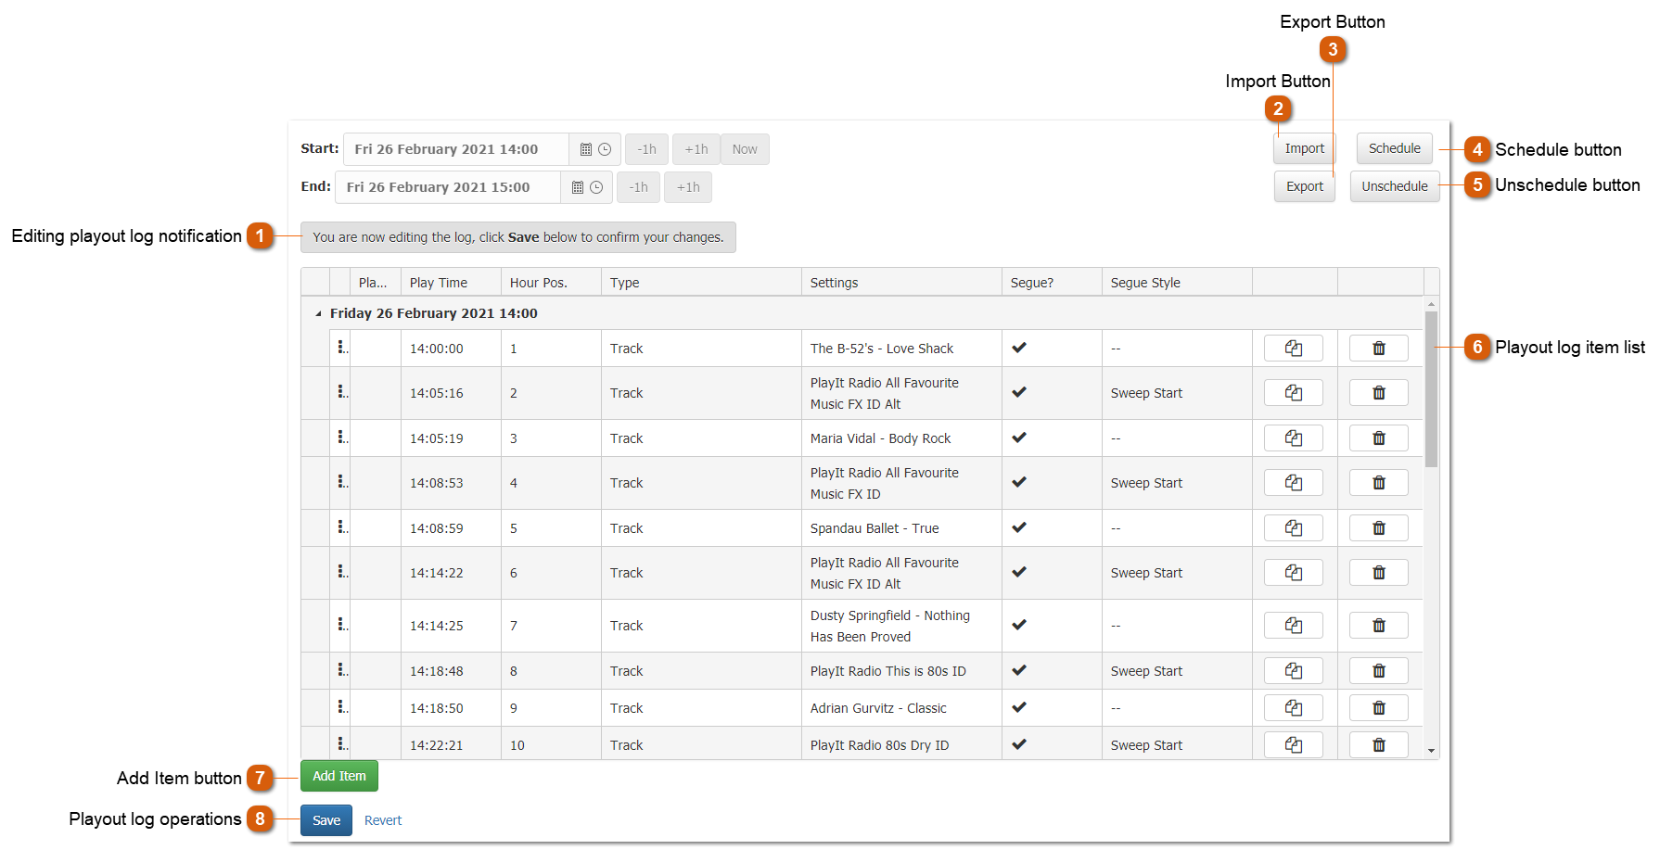Screen dimensions: 1660x850
Task: Toggle Segue on the Spandau Ballet row
Action: pyautogui.click(x=1019, y=527)
